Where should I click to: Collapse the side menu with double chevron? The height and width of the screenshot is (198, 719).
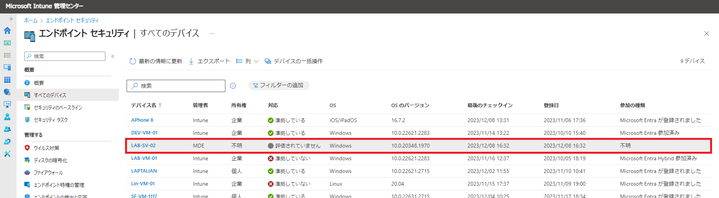click(x=113, y=56)
